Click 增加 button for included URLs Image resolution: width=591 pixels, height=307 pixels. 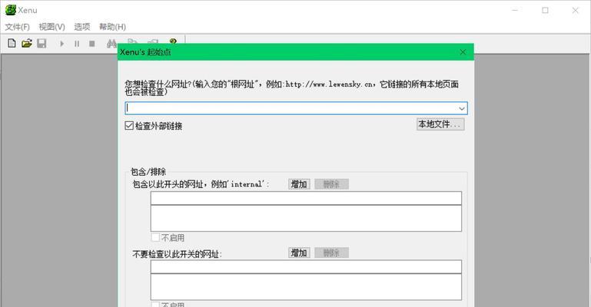pos(299,184)
